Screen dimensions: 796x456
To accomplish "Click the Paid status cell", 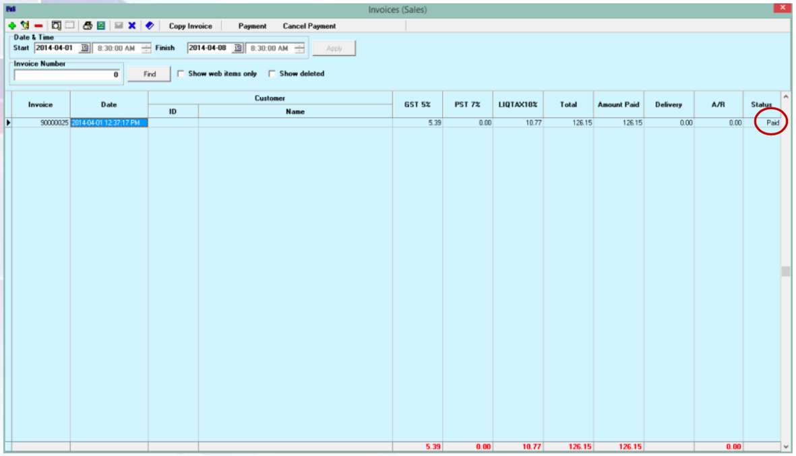I will (762, 123).
